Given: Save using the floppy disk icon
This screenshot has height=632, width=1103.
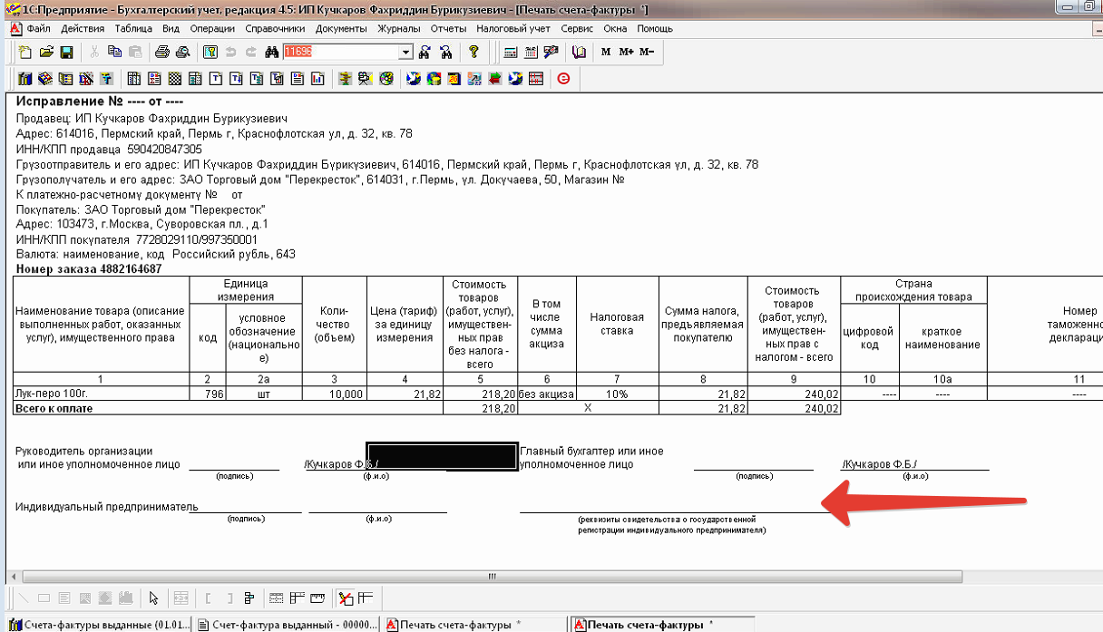Looking at the screenshot, I should click(64, 52).
